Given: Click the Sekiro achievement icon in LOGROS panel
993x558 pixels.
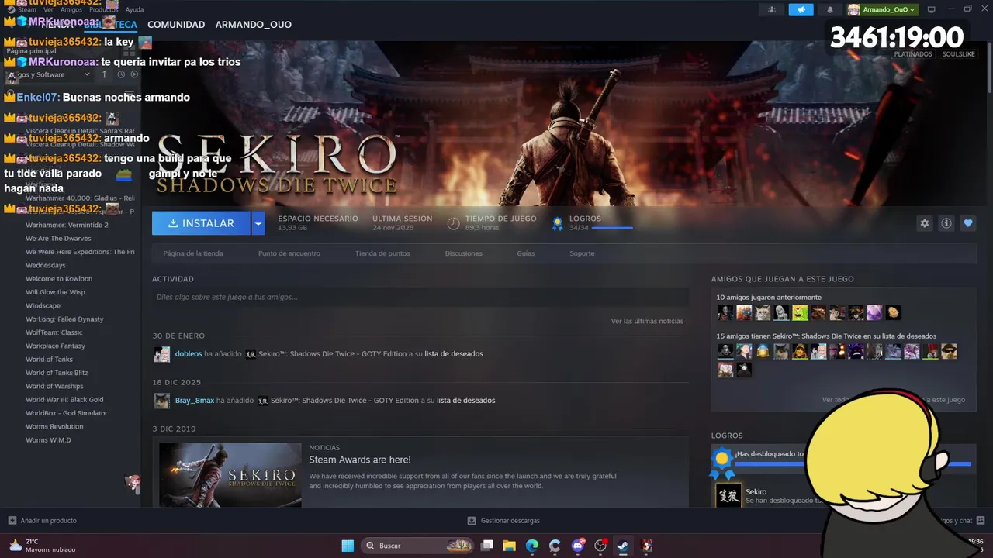Looking at the screenshot, I should pyautogui.click(x=728, y=496).
